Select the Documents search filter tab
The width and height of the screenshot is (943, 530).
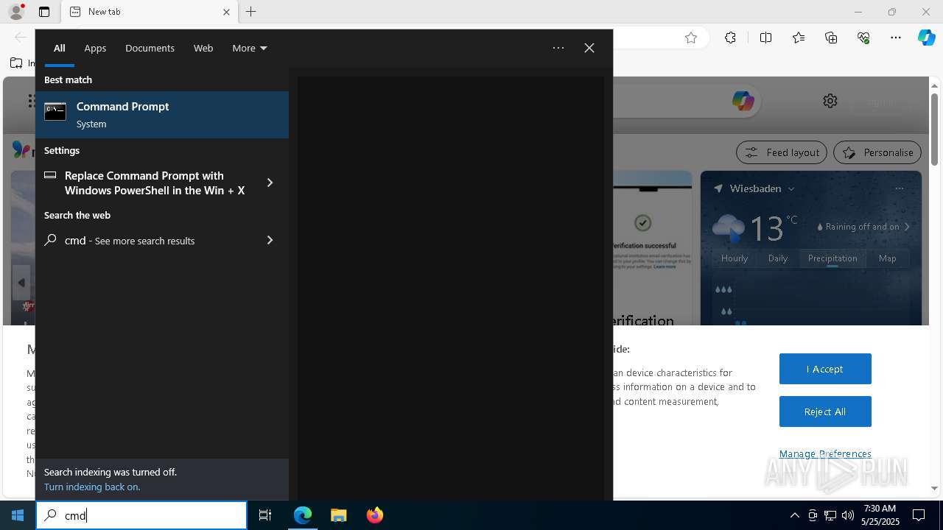point(150,48)
